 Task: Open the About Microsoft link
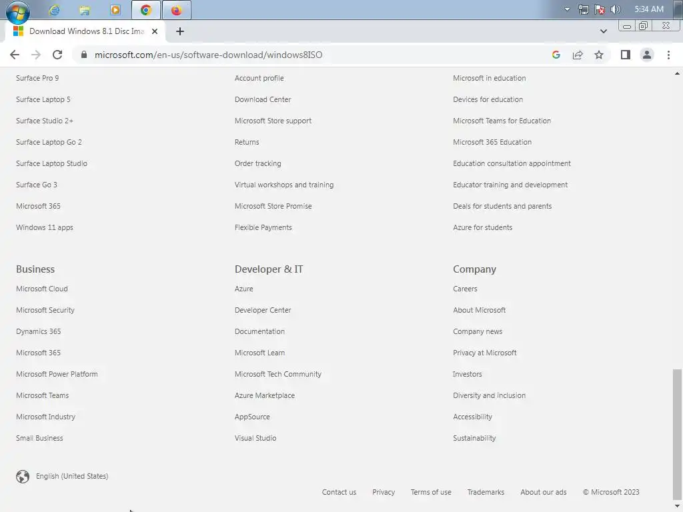point(479,311)
